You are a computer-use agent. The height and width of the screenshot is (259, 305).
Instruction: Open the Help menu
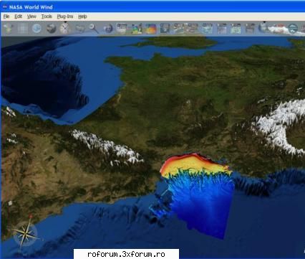(x=82, y=17)
